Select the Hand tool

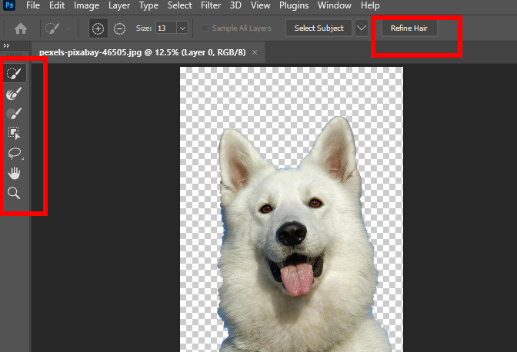coord(14,173)
